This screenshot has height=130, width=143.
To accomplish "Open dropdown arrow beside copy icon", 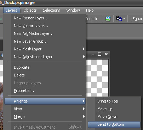I will 124,19.
